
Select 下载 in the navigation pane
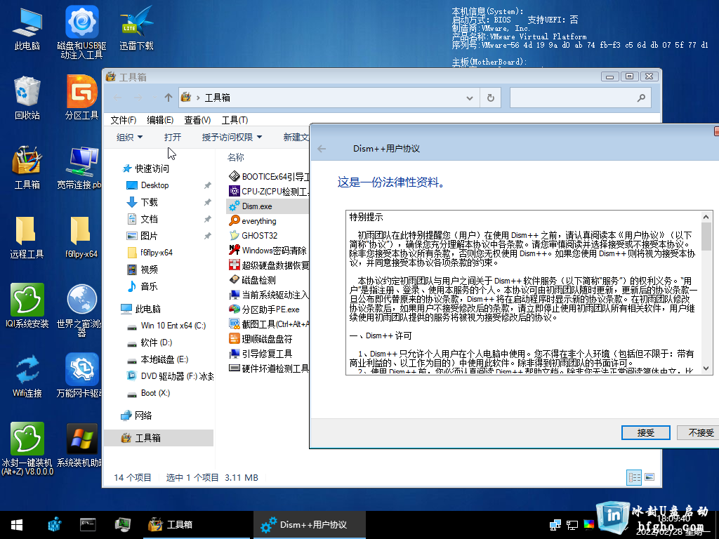point(142,202)
